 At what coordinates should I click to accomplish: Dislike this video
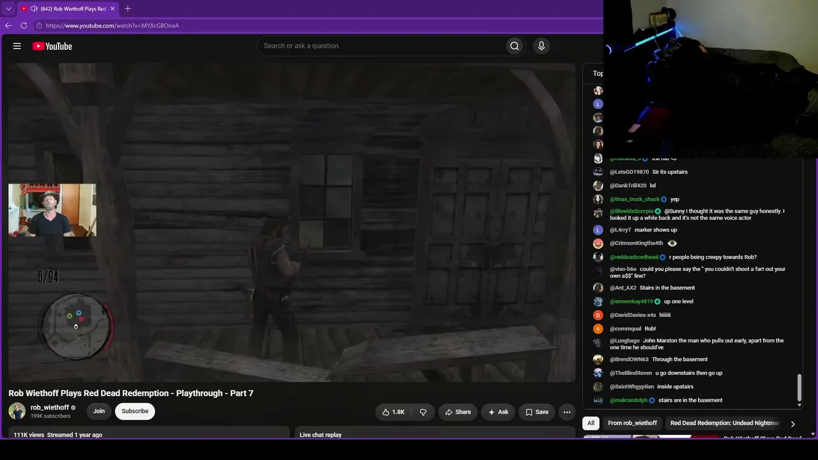(423, 412)
